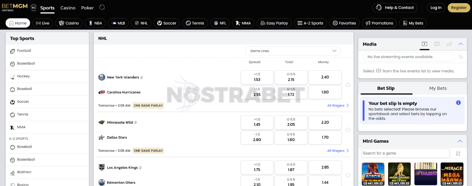This screenshot has height=186, width=472.
Task: Sort mini games A to Z
Action: pos(458,153)
